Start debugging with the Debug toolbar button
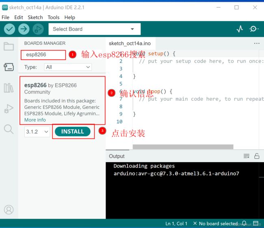The image size is (264, 228). (38, 29)
